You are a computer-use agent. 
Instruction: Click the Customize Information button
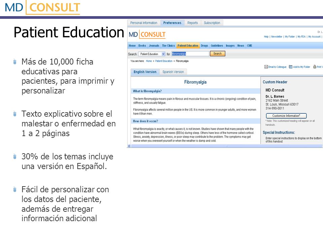pyautogui.click(x=286, y=116)
